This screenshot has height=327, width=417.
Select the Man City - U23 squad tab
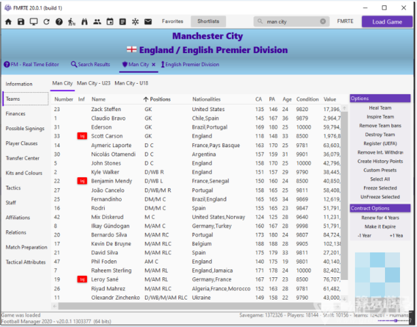tap(93, 83)
